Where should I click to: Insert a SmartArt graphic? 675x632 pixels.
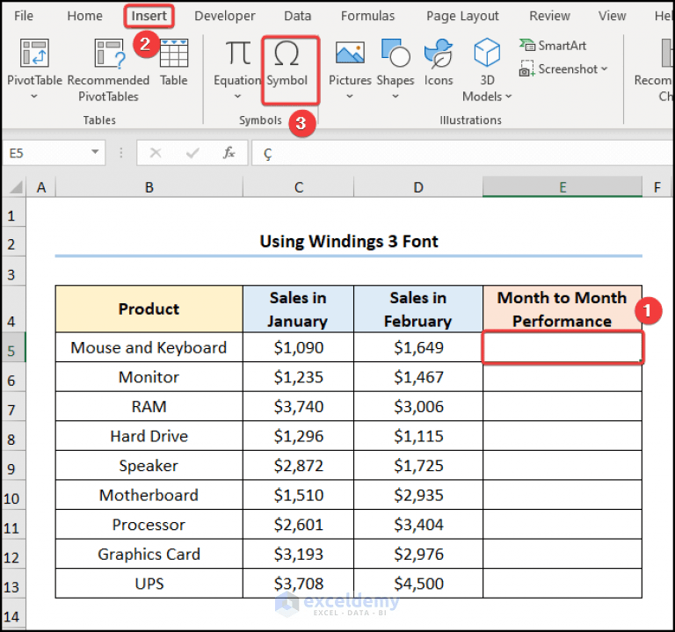(x=553, y=45)
